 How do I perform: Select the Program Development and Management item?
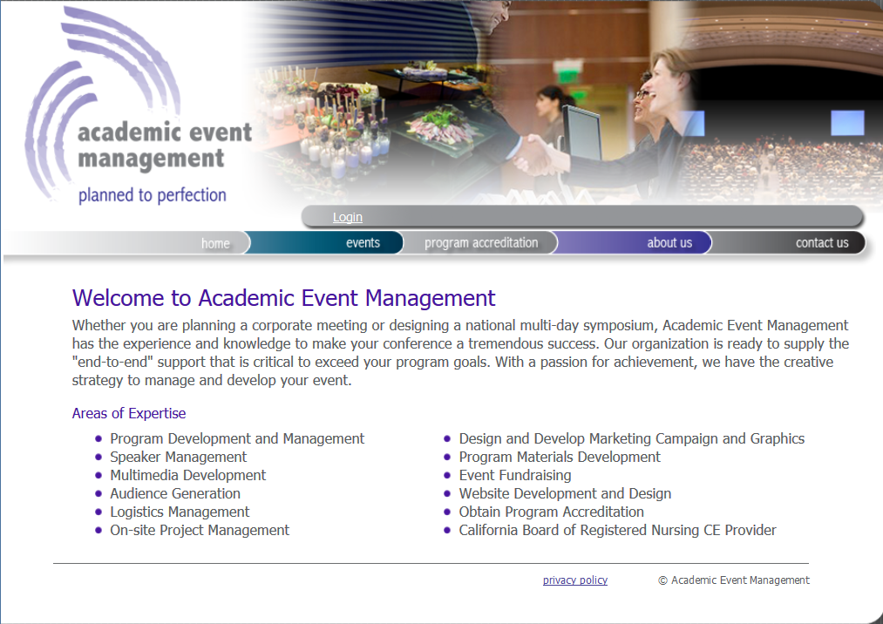coord(237,438)
